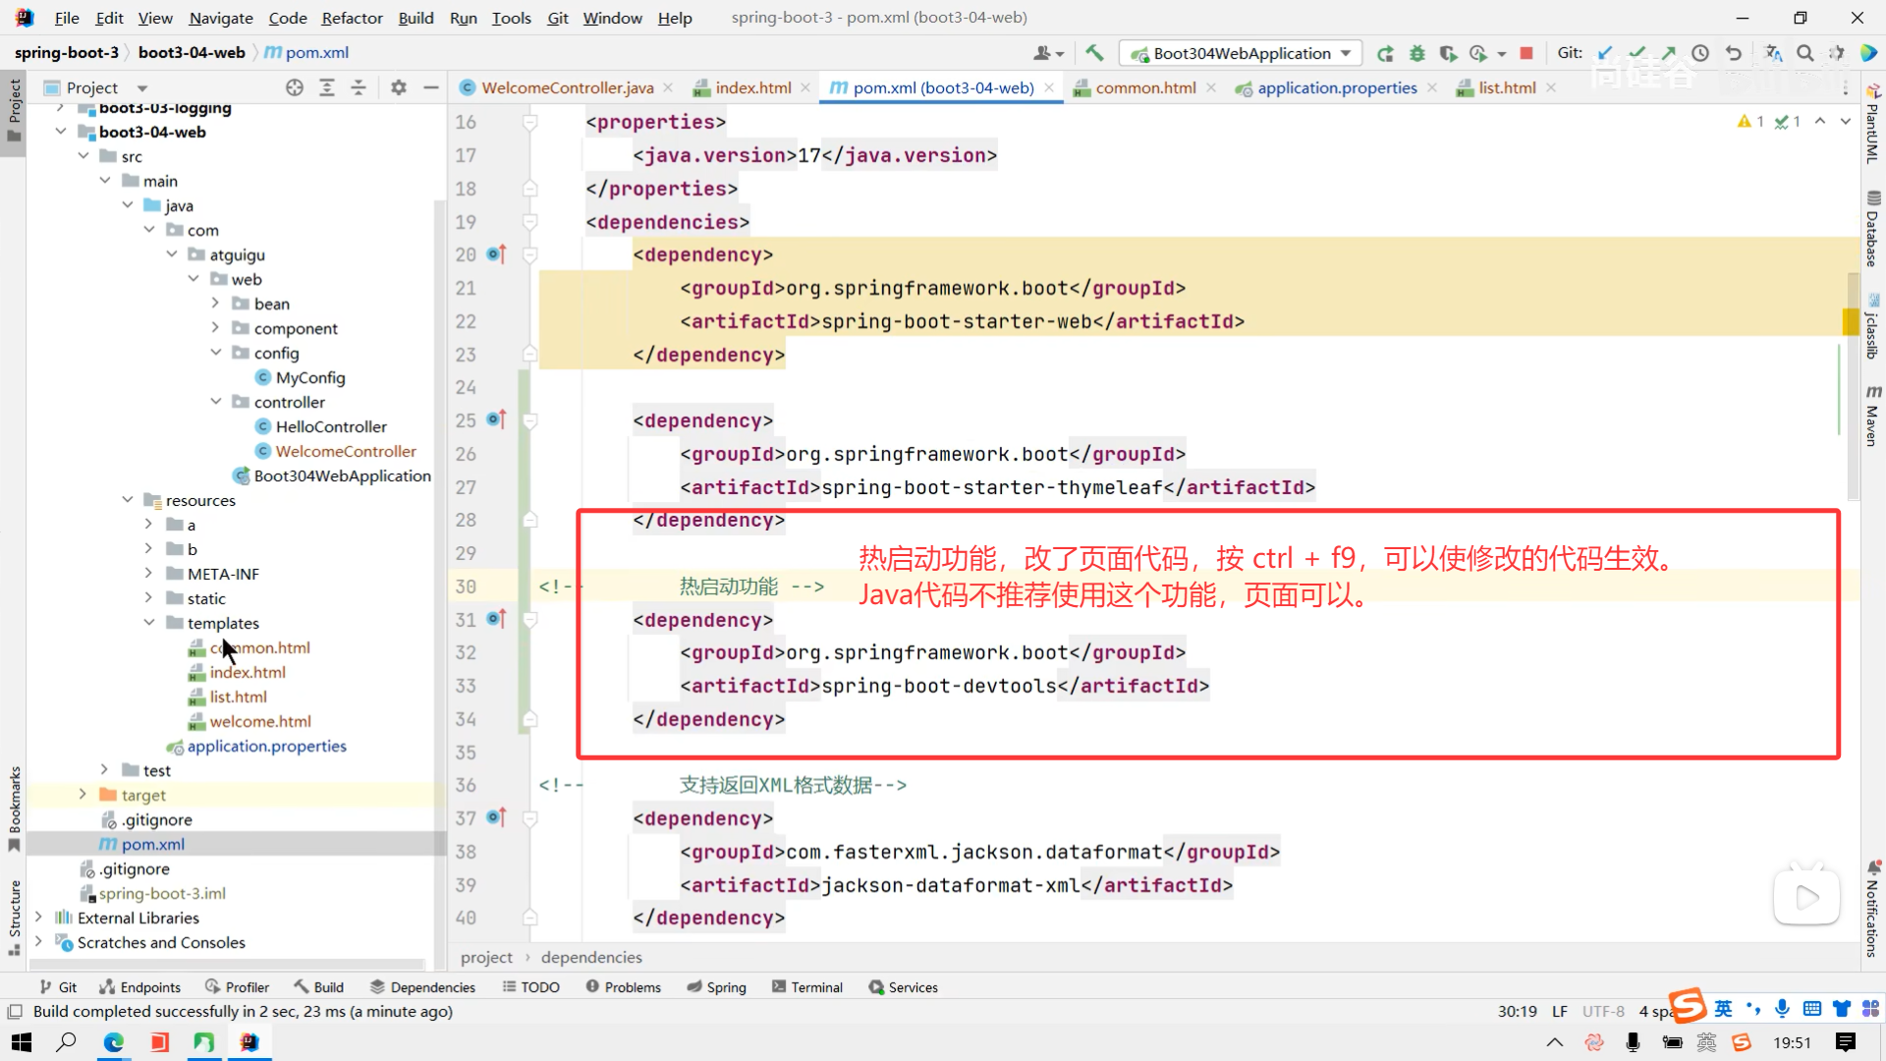Click dependencies in the breadcrumb bar

pyautogui.click(x=591, y=957)
